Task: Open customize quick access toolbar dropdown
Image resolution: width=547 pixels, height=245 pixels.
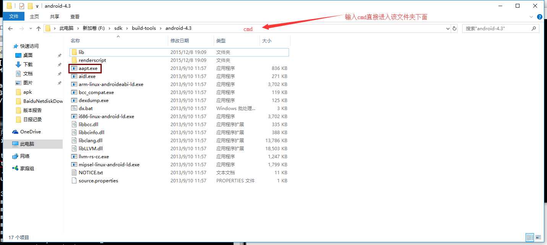Action: coord(37,6)
